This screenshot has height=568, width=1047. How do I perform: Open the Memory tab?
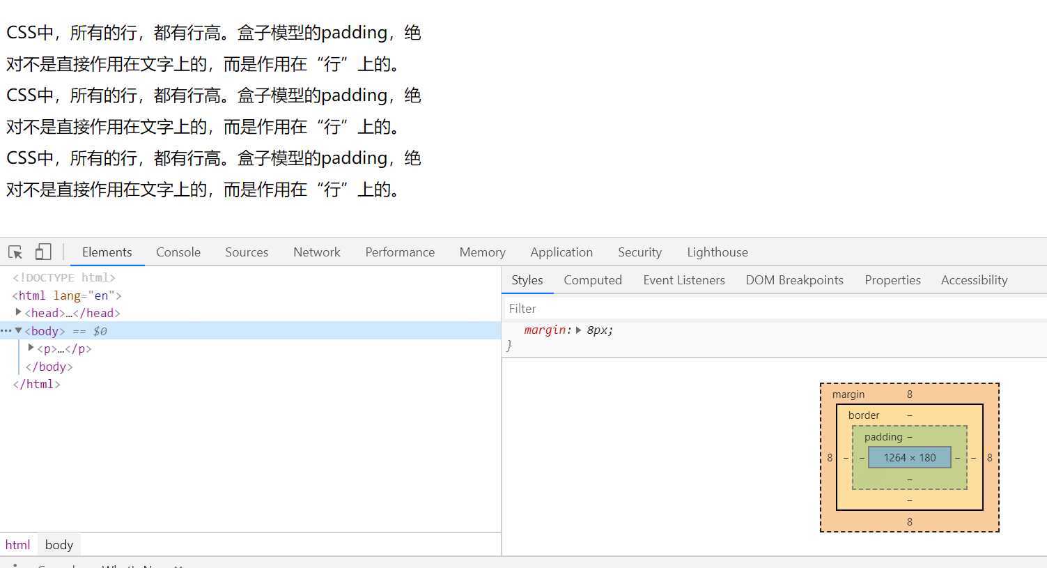pos(482,252)
